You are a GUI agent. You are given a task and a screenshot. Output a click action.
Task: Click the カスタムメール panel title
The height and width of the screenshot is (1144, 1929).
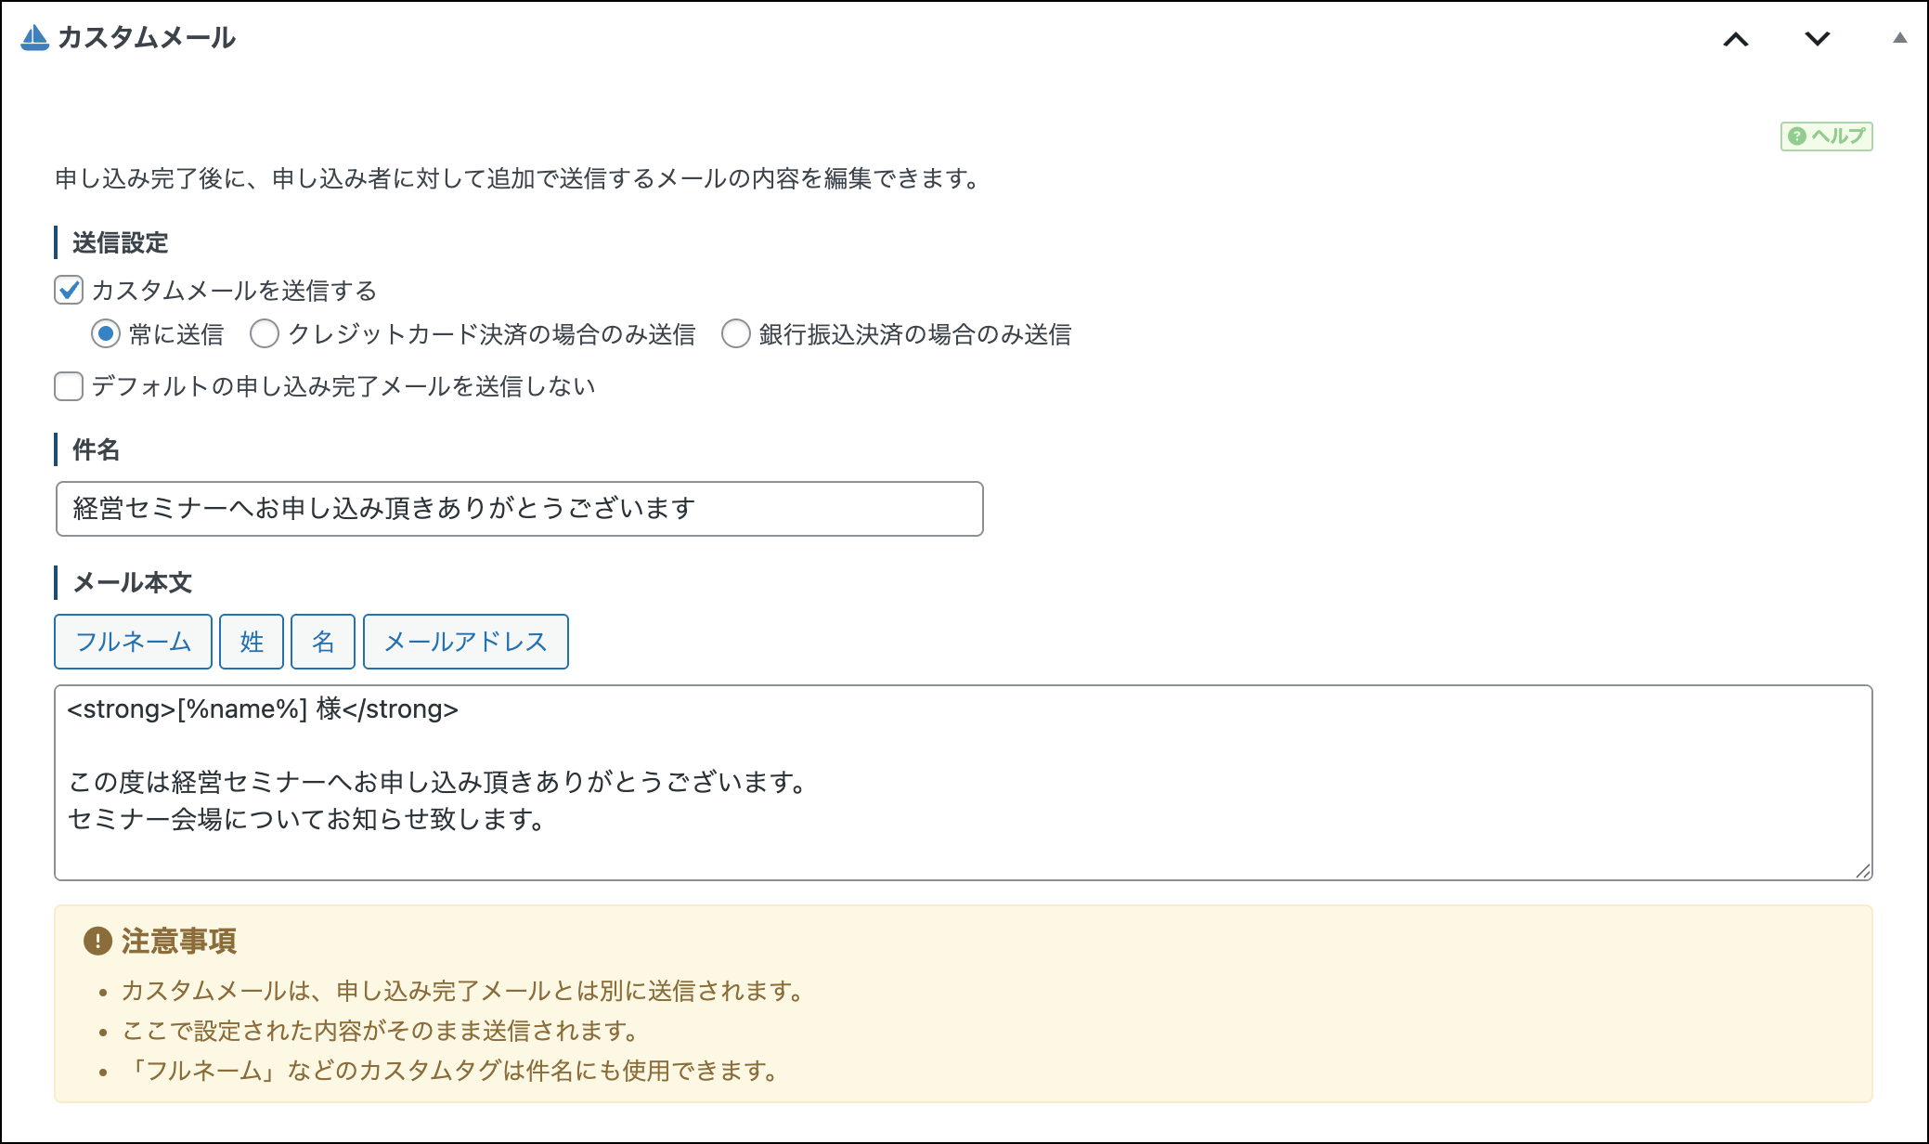pyautogui.click(x=147, y=37)
